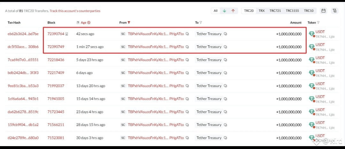Open transaction hash 9ee81c3ba...b53a3

coord(23,86)
